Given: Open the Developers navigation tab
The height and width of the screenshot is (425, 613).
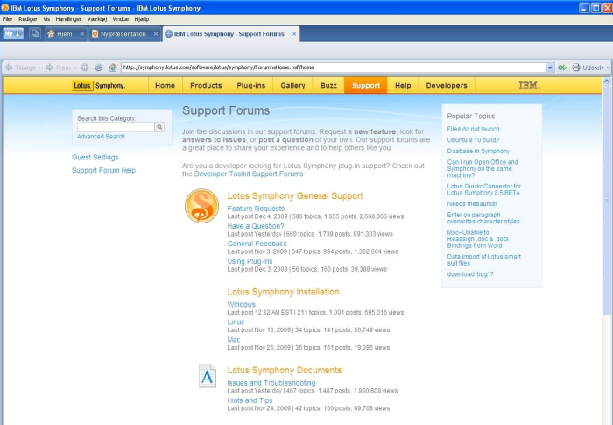Looking at the screenshot, I should point(447,85).
